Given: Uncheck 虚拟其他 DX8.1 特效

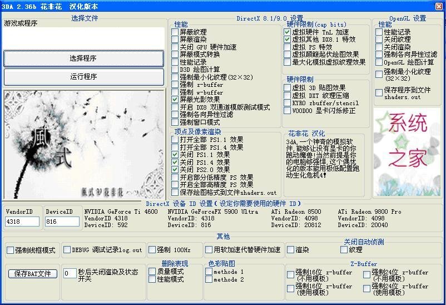Looking at the screenshot, I should (288, 40).
